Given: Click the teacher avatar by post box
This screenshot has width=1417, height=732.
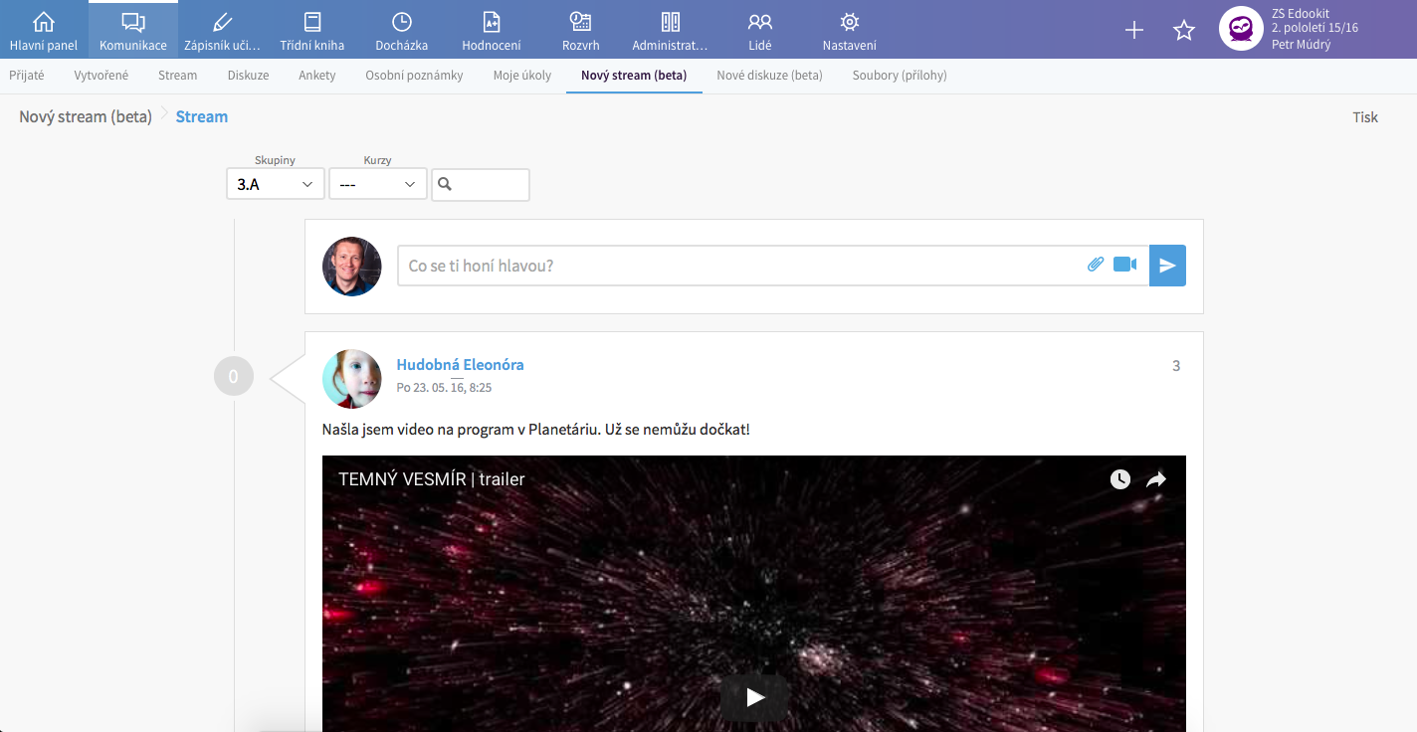Looking at the screenshot, I should (x=352, y=267).
